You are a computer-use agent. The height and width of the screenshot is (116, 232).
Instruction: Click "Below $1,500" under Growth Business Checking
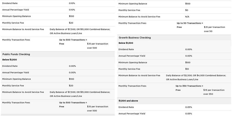126,43
